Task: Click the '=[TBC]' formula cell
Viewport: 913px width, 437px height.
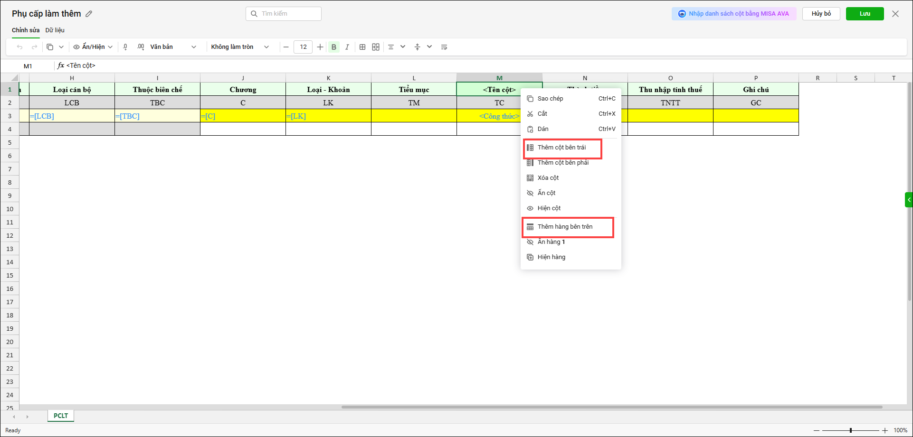Action: point(158,116)
